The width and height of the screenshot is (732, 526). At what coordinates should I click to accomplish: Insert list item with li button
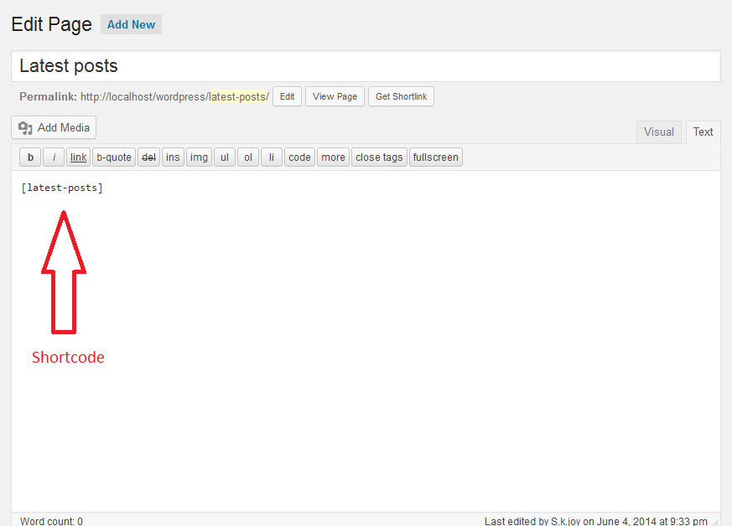click(271, 157)
